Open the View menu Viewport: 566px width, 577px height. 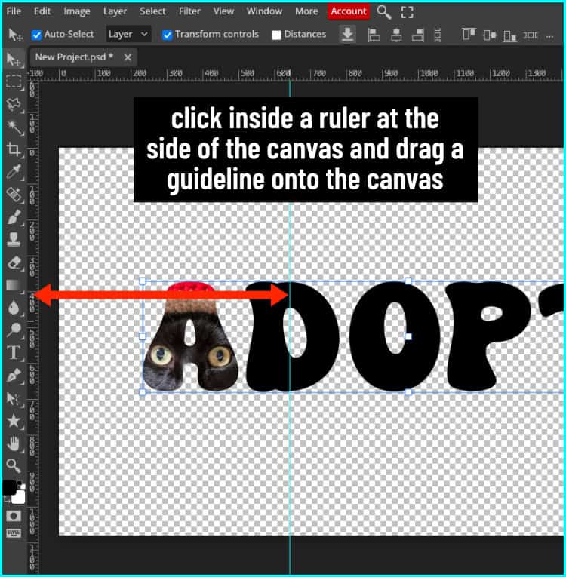223,11
